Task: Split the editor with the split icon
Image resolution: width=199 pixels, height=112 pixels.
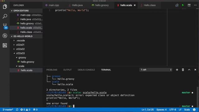Action: coord(189,5)
